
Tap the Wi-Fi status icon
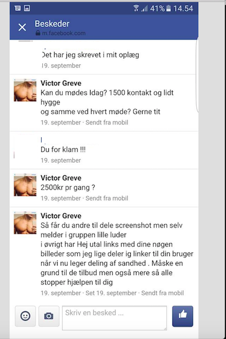click(136, 8)
